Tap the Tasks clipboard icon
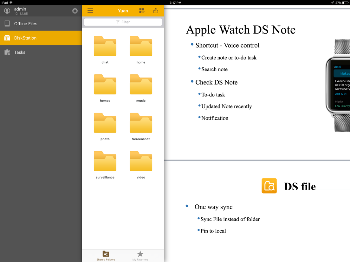350x262 pixels. pos(7,52)
